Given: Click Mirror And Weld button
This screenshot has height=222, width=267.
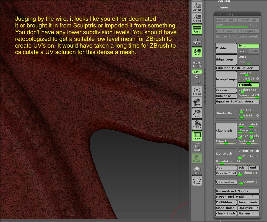Looking at the screenshot, I should click(x=237, y=197).
